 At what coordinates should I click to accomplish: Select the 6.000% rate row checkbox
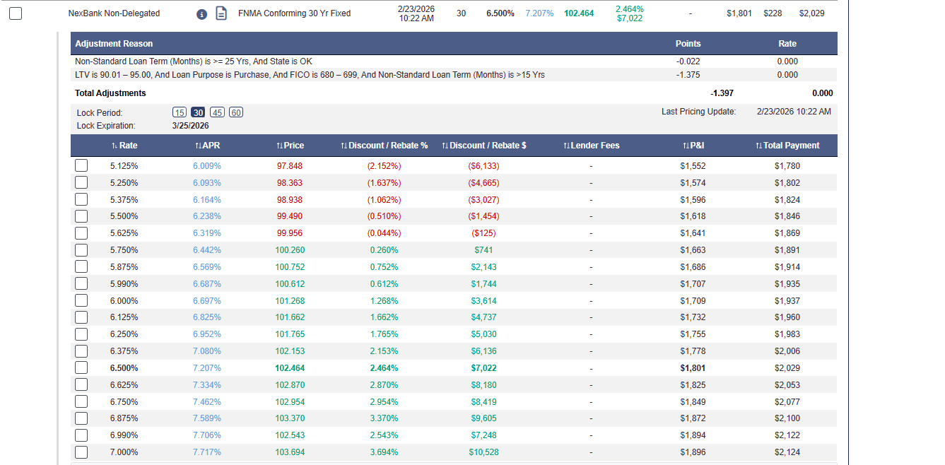(x=81, y=300)
